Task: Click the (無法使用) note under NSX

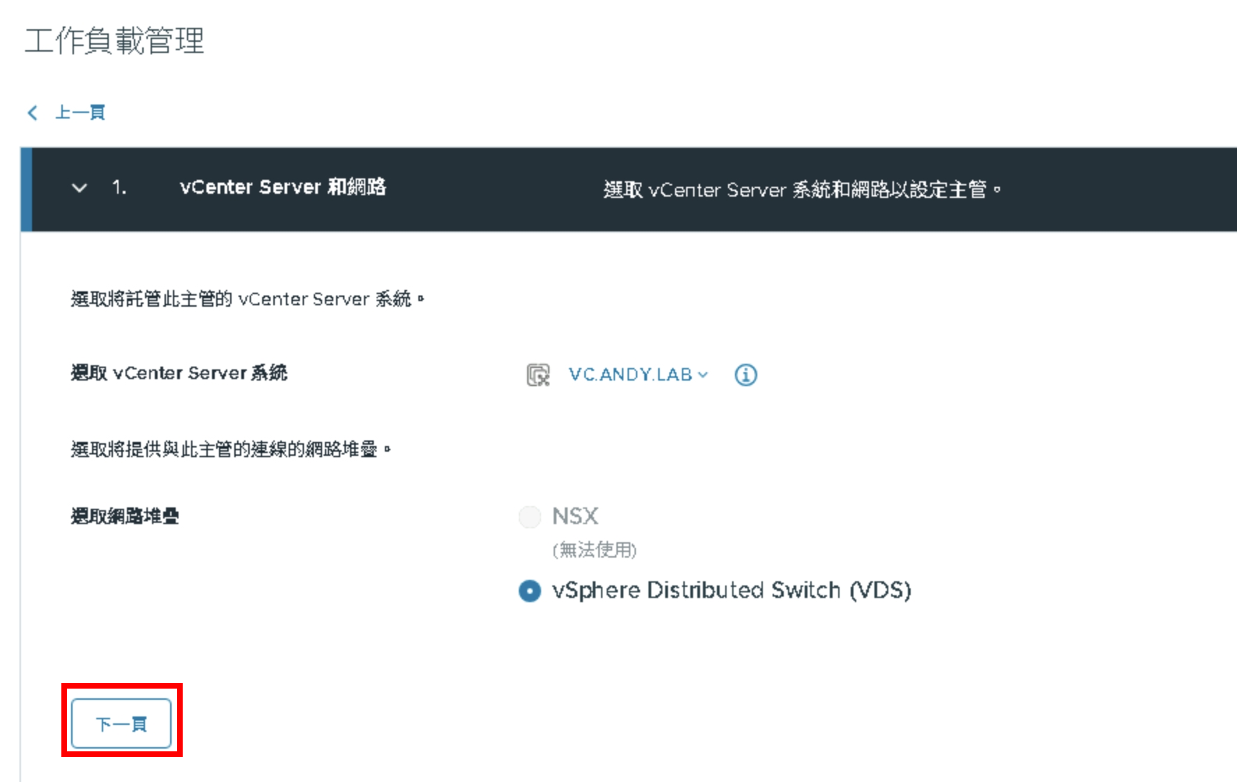Action: click(595, 550)
